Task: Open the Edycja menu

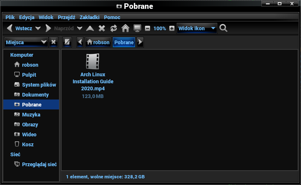Action: (x=27, y=17)
